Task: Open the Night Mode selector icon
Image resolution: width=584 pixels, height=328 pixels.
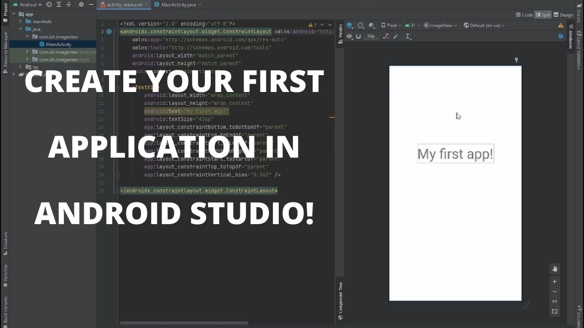Action: tap(371, 26)
